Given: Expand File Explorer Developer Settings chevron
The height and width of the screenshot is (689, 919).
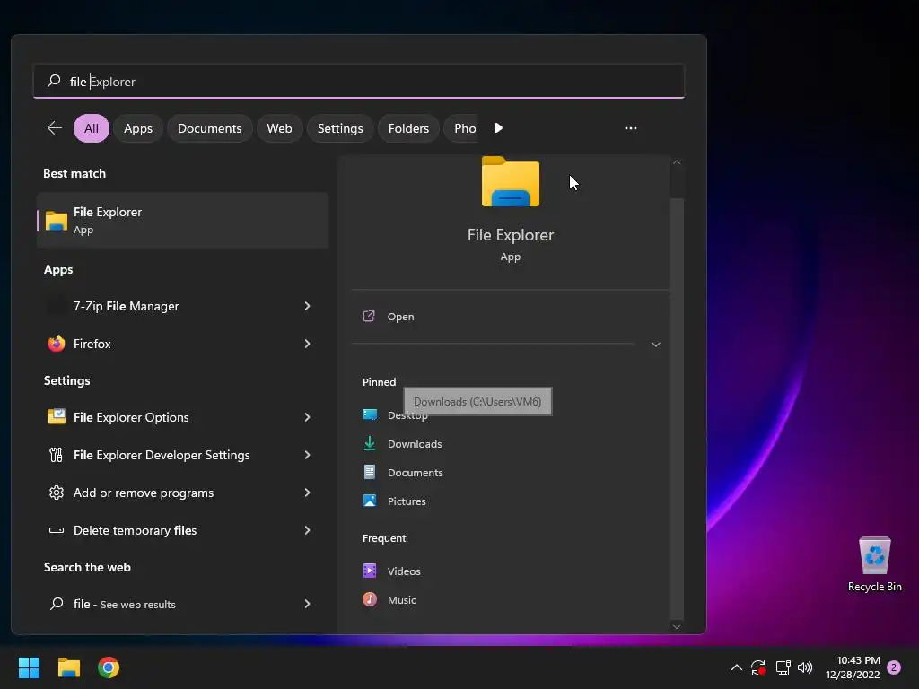Looking at the screenshot, I should pyautogui.click(x=307, y=455).
